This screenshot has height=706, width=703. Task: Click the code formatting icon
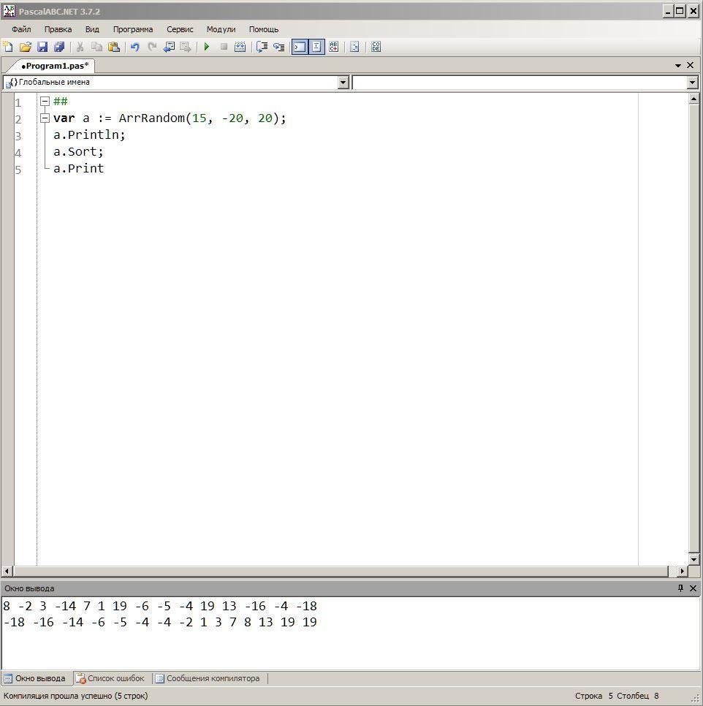[354, 47]
